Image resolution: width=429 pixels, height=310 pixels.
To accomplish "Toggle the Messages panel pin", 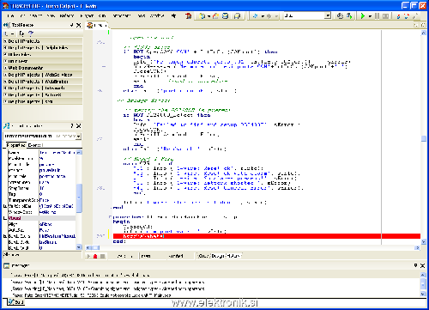I will pyautogui.click(x=415, y=265).
